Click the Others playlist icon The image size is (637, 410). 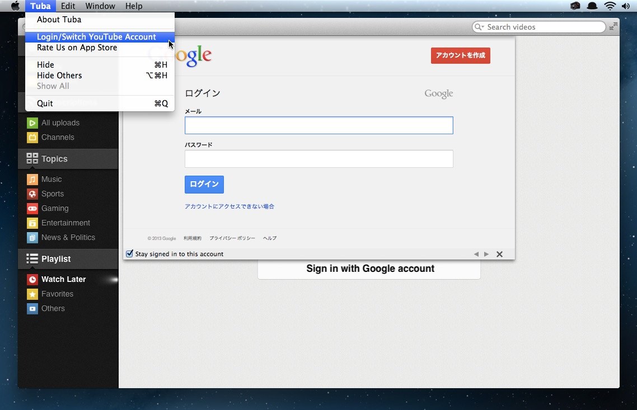coord(32,309)
